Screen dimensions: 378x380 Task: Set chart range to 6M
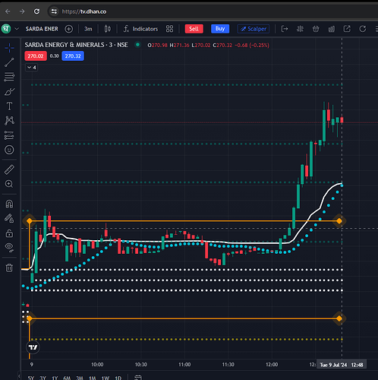pyautogui.click(x=67, y=378)
